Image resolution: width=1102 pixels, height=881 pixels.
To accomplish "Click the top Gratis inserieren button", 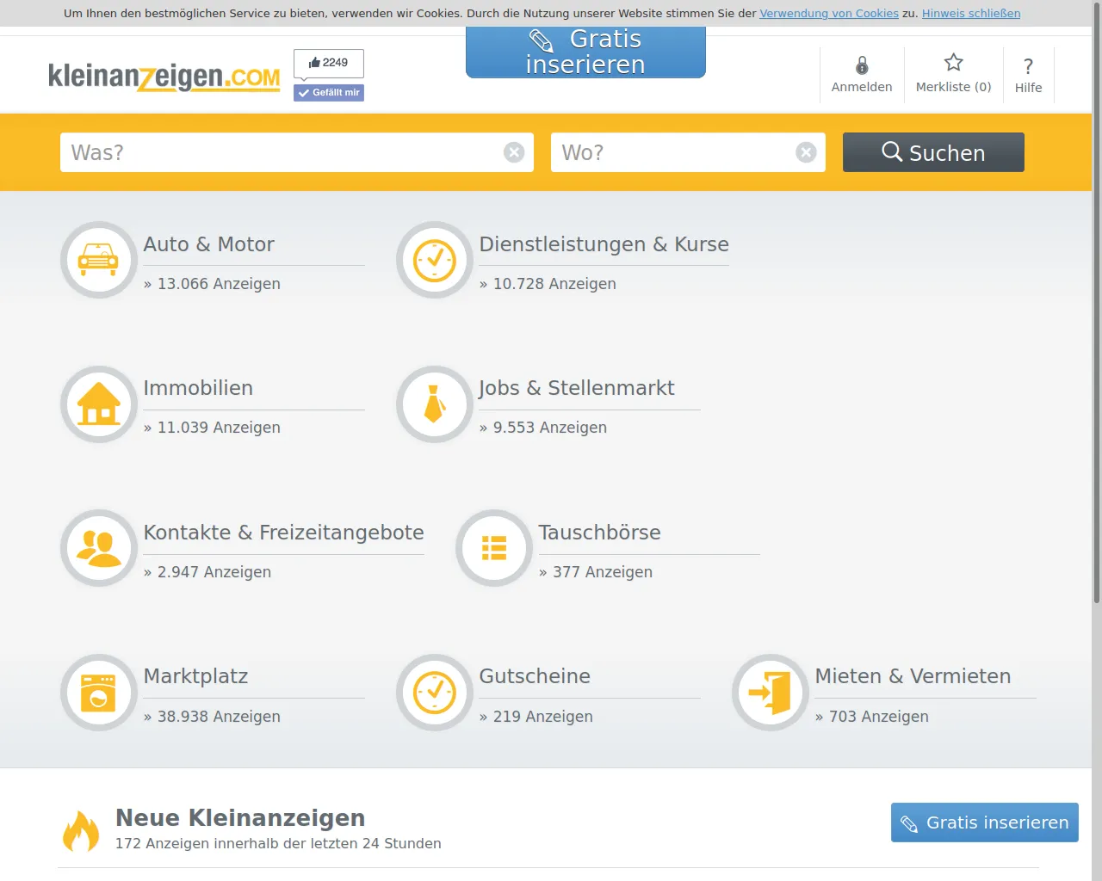I will click(x=585, y=52).
